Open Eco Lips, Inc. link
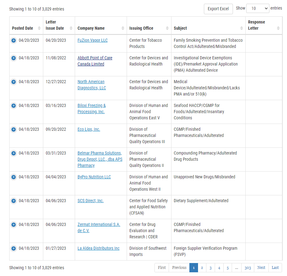Viewport: 287px width, 276px height. point(89,129)
